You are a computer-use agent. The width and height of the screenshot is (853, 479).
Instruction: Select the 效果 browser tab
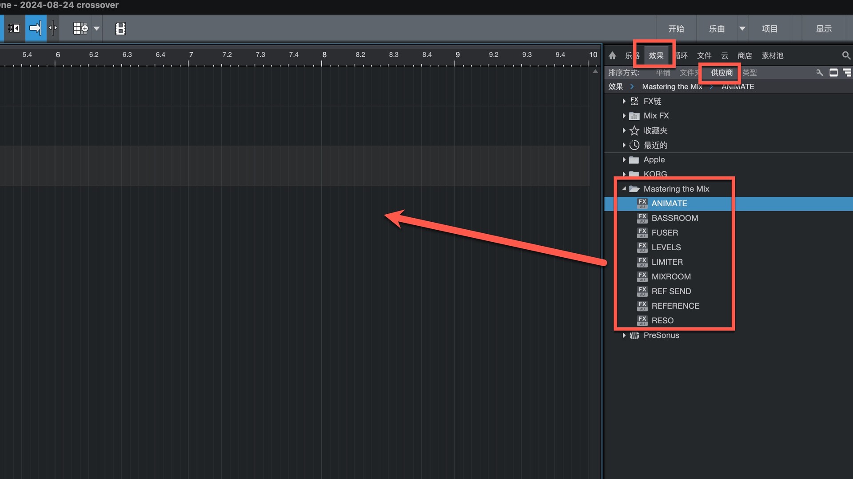tap(656, 55)
